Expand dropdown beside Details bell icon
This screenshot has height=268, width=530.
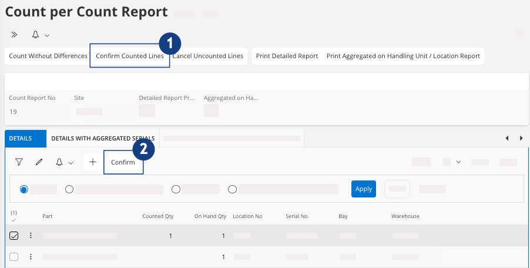(71, 163)
